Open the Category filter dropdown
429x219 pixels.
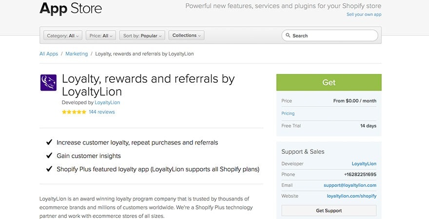(63, 36)
